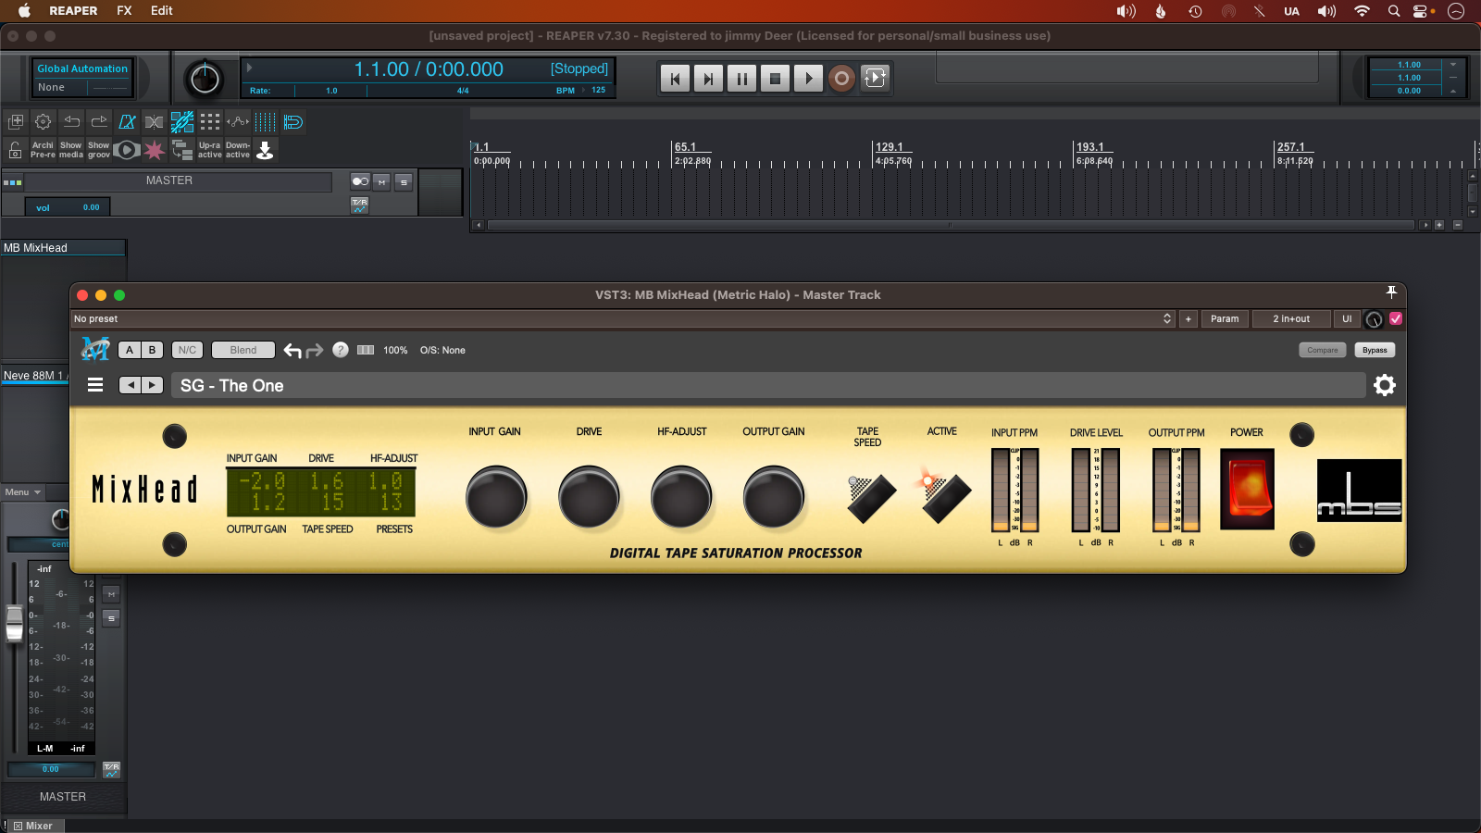Open MixHead hamburger preset menu
This screenshot has height=833, width=1481.
(x=95, y=385)
